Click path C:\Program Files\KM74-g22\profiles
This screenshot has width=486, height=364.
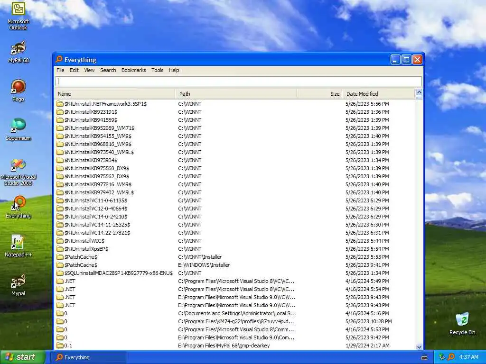tap(236, 321)
